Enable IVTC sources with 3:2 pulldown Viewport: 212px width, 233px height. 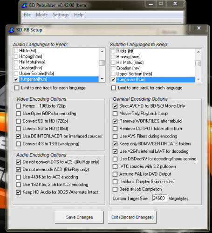115,166
